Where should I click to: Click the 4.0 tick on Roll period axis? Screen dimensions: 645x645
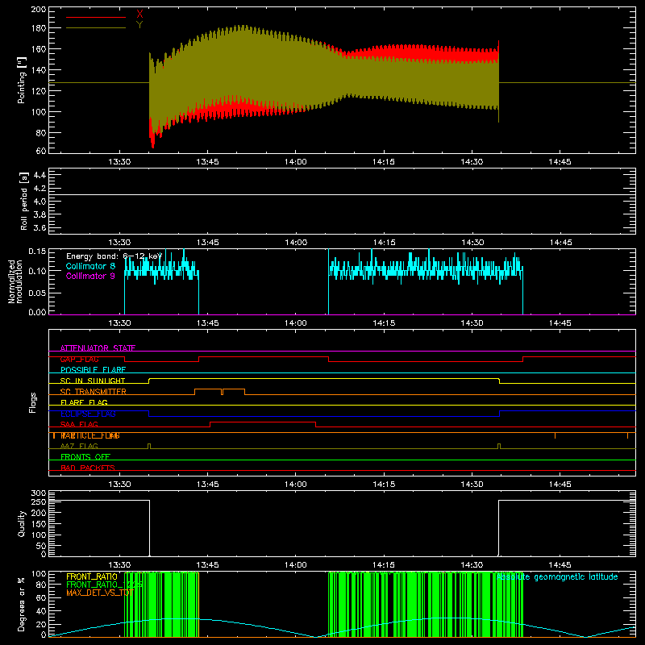40,202
